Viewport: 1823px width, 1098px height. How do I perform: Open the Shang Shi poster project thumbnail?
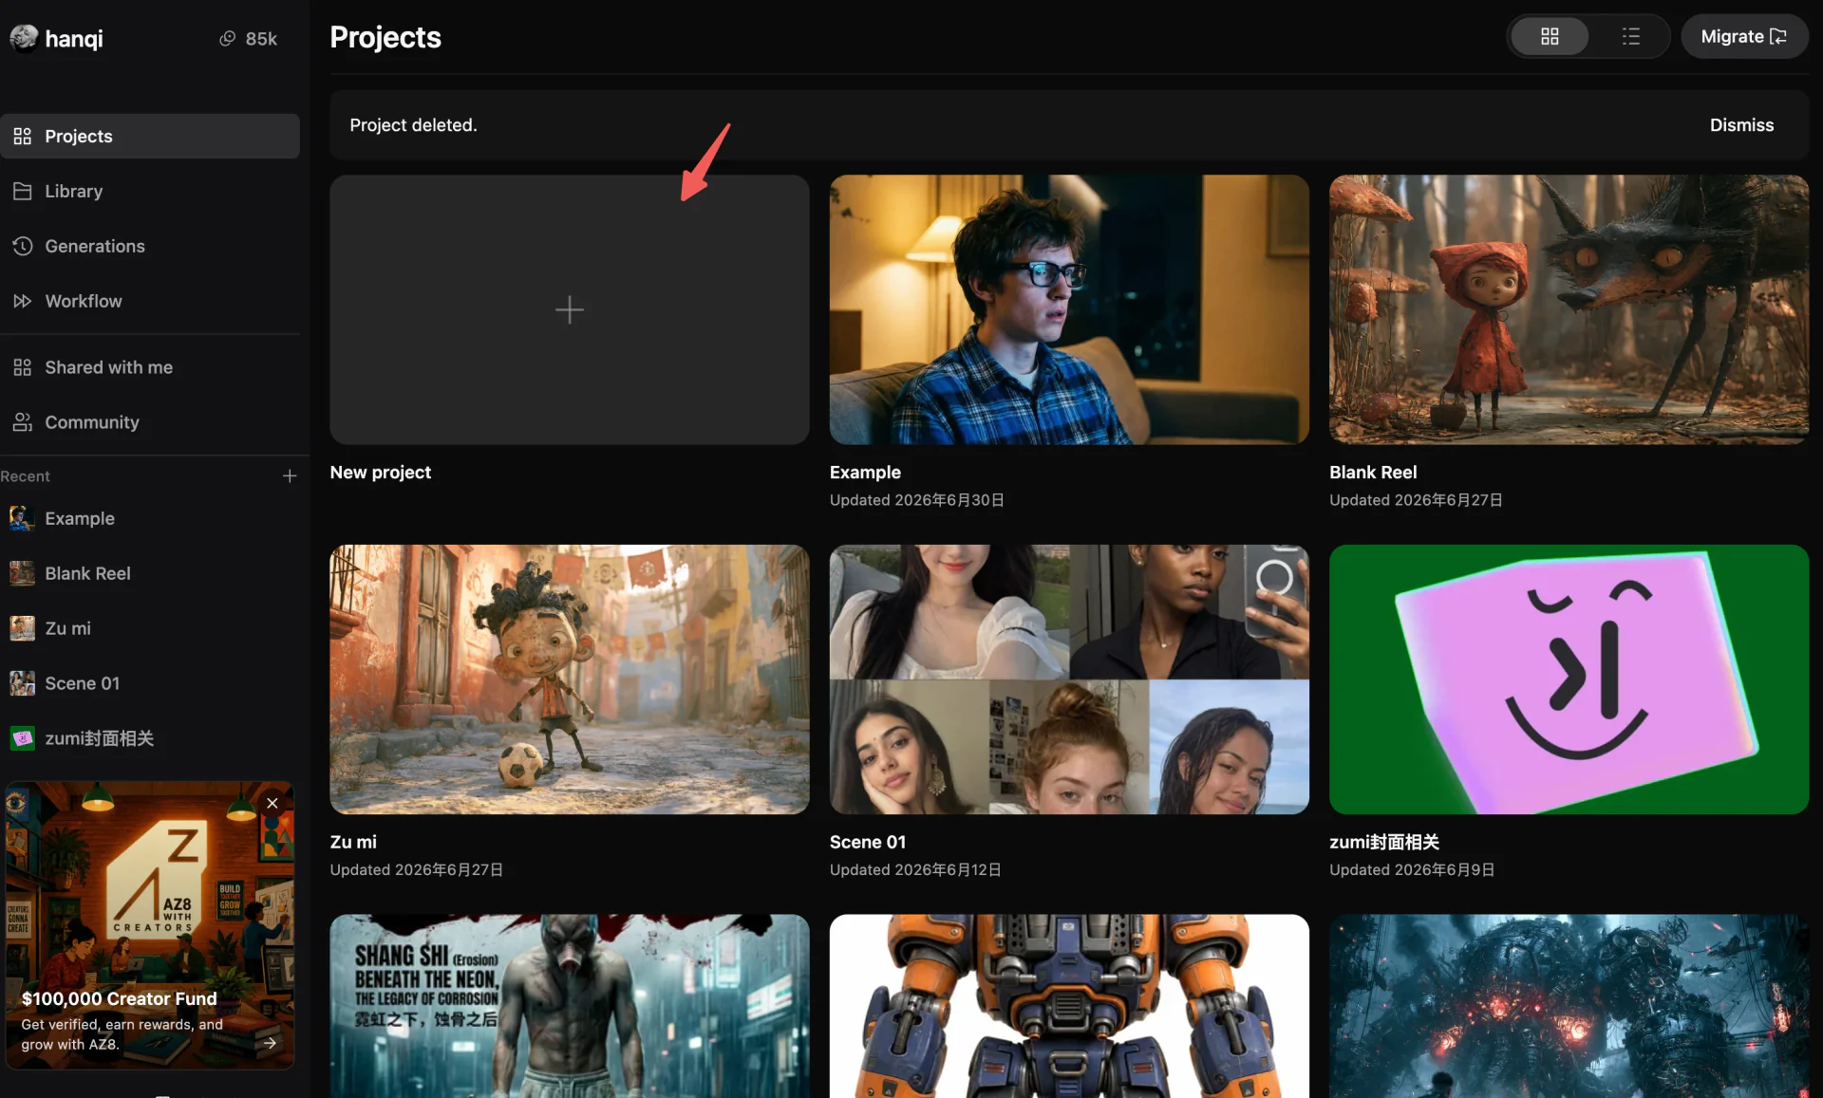pos(570,1006)
